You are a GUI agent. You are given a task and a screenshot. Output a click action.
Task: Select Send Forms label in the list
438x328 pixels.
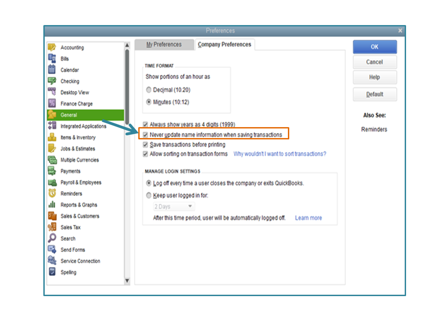(x=73, y=250)
